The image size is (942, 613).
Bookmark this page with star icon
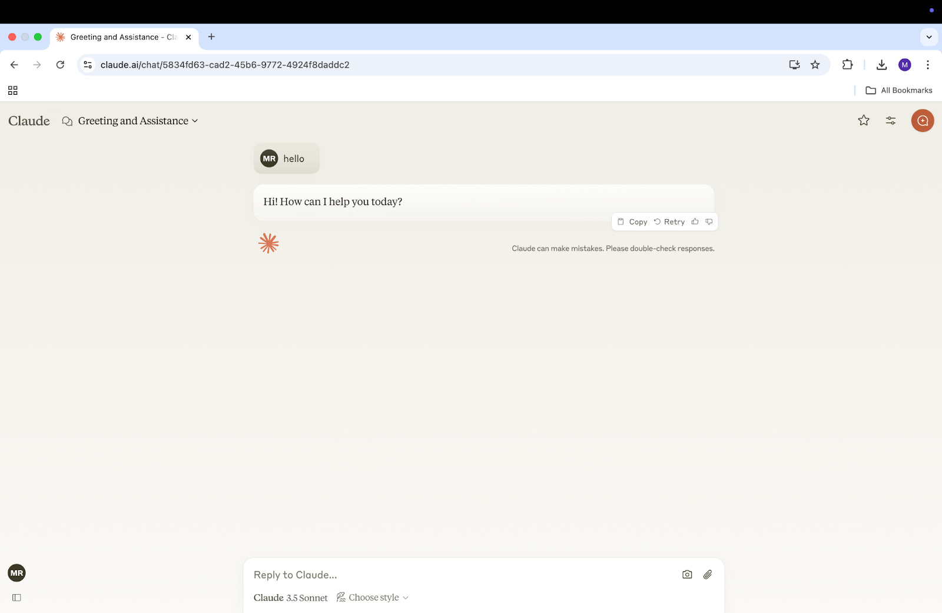[815, 65]
